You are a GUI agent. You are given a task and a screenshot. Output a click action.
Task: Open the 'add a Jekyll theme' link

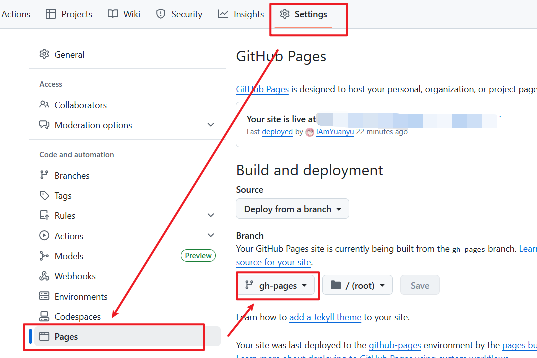point(325,317)
